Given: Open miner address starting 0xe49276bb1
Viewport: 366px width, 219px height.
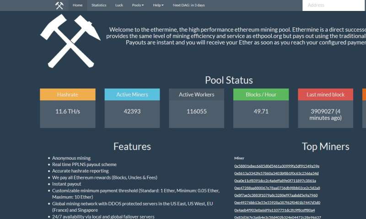Looking at the screenshot, I should (x=277, y=203).
